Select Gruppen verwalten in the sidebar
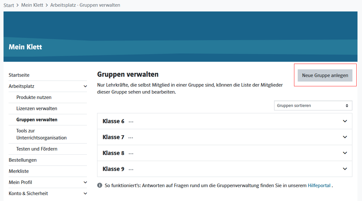 click(x=37, y=120)
